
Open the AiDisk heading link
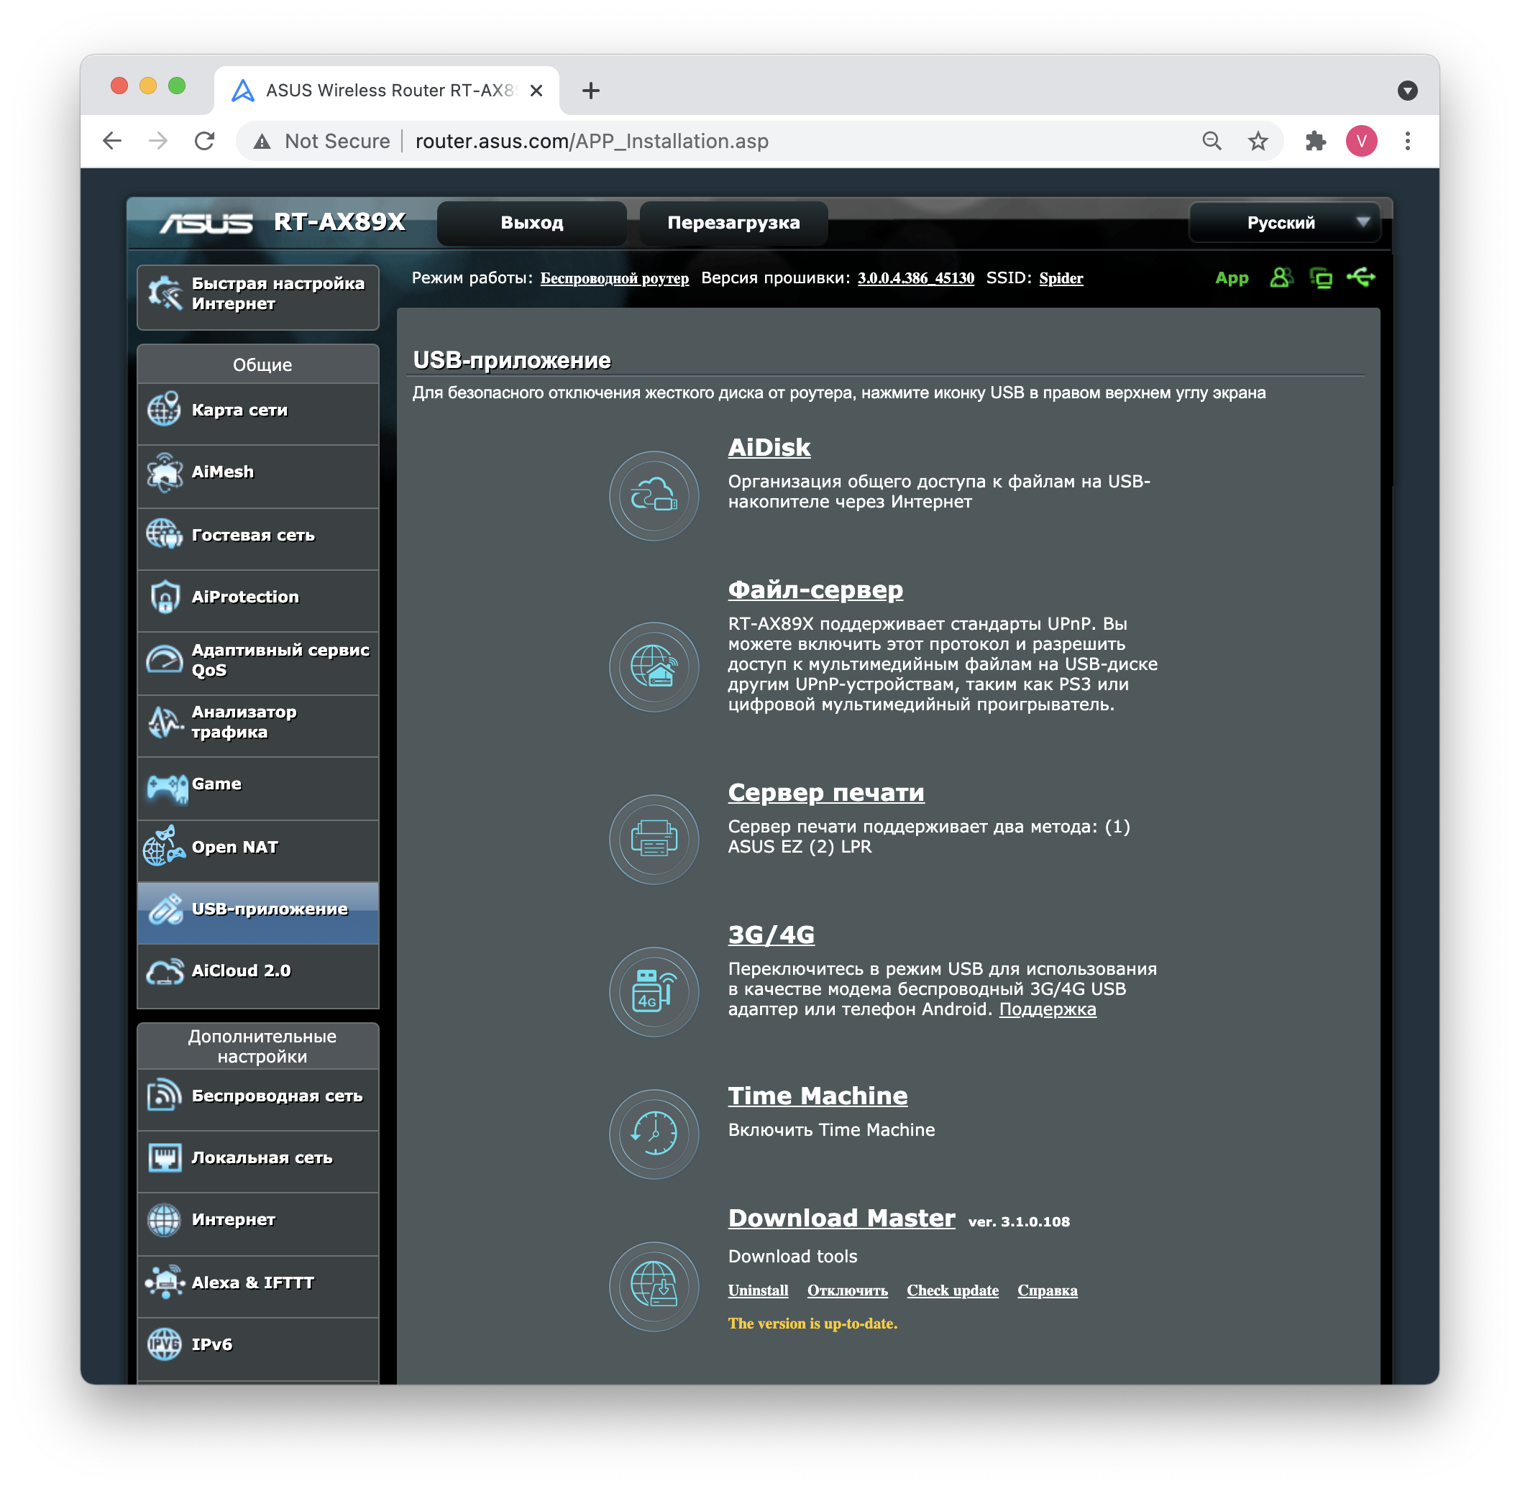[769, 447]
